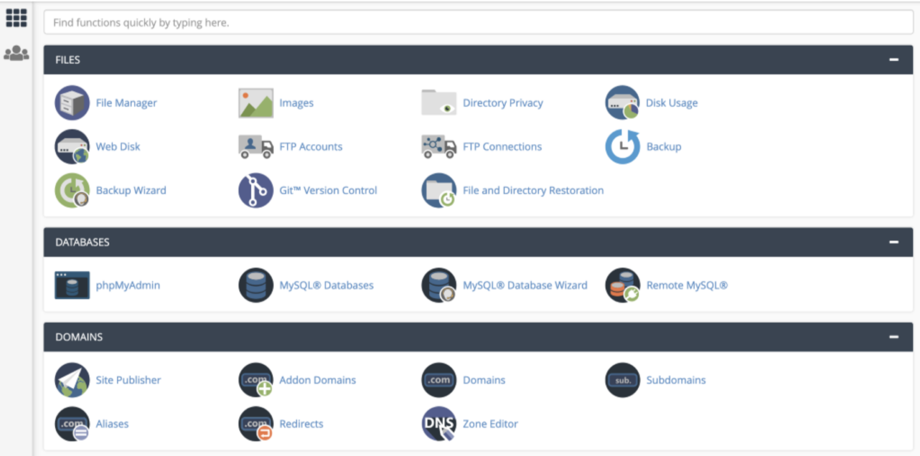Open the phpMyAdmin icon

click(x=72, y=285)
